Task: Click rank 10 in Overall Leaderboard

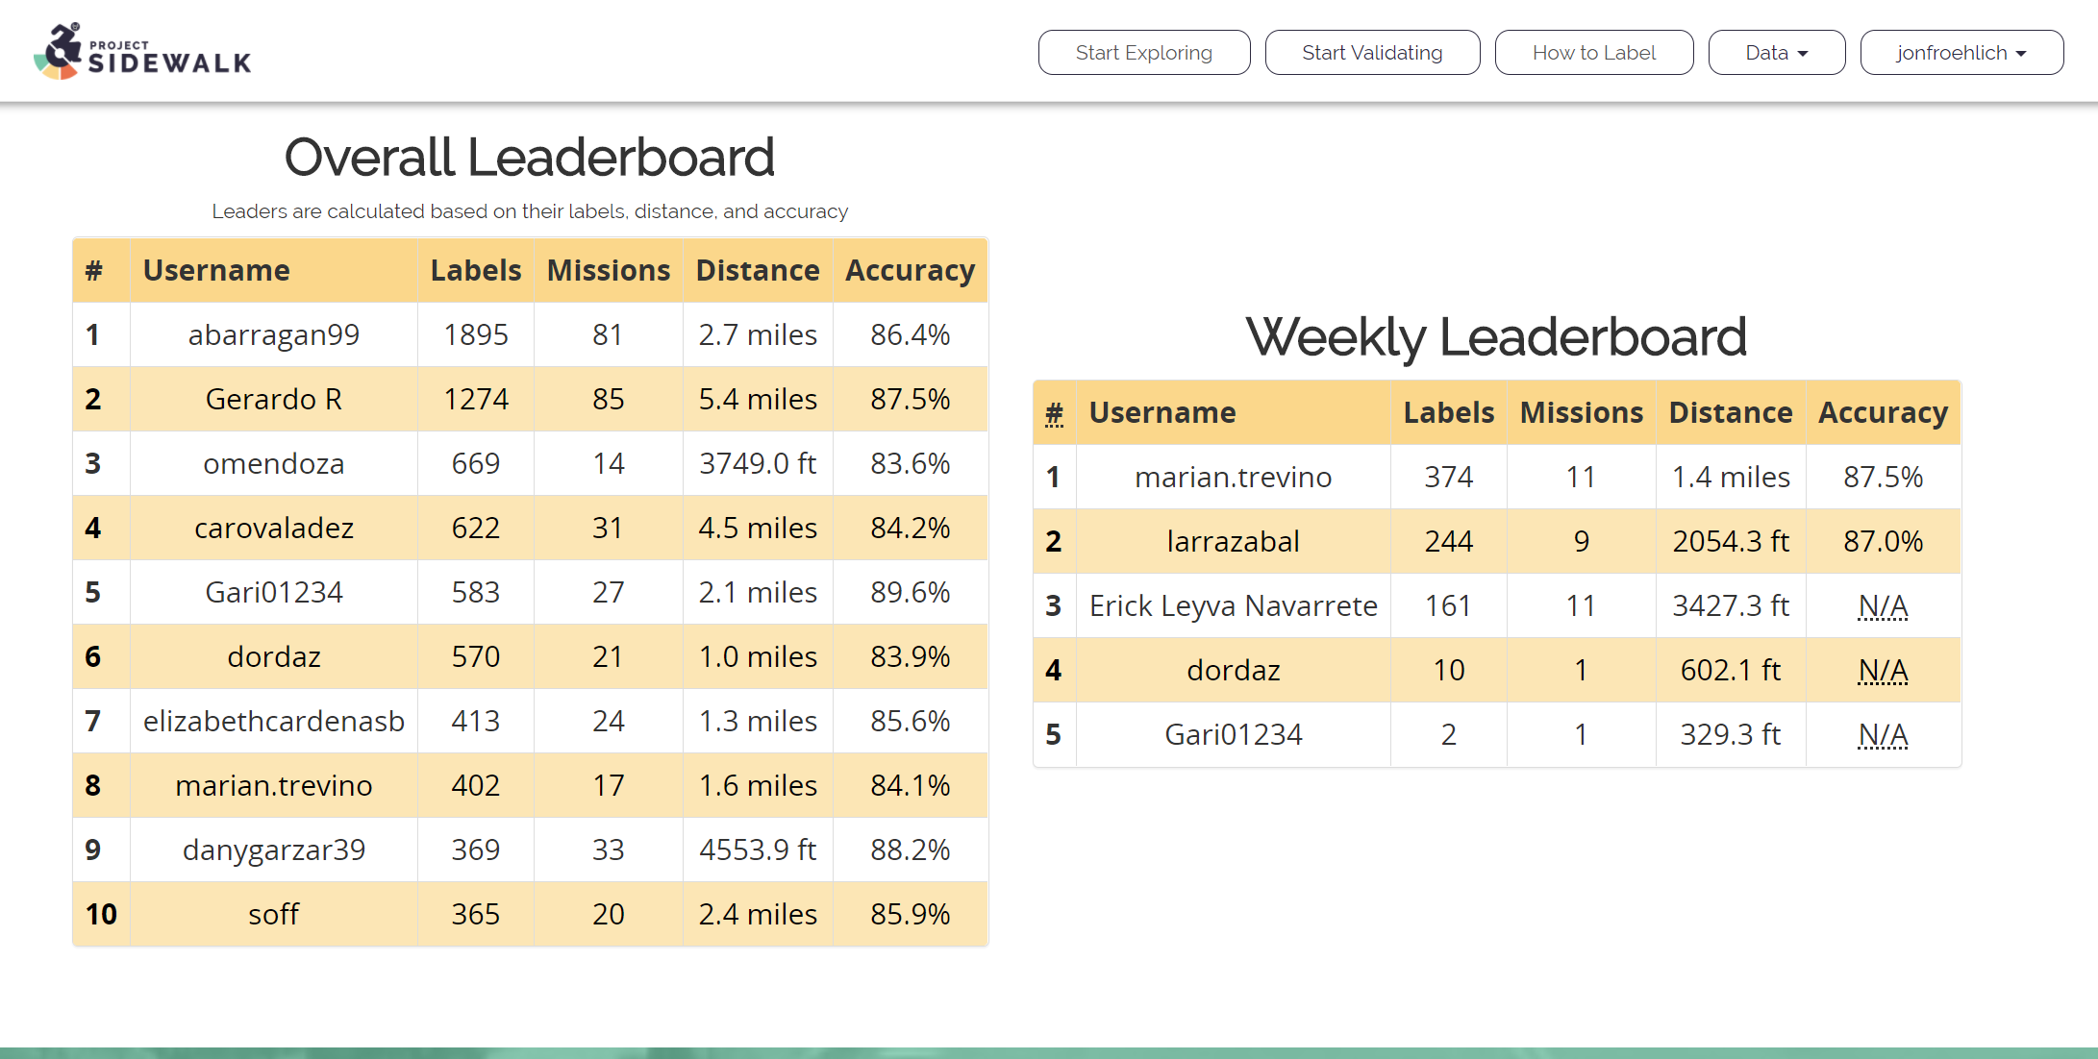Action: point(101,915)
